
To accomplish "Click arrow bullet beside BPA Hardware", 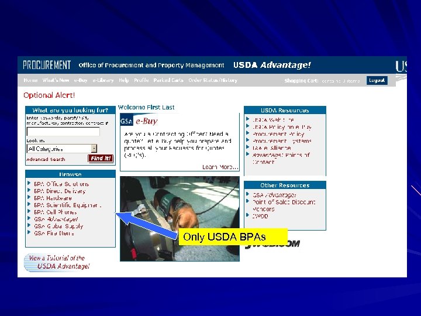I will tap(29, 197).
